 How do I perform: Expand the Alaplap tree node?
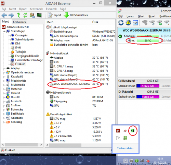[x=4, y=68]
